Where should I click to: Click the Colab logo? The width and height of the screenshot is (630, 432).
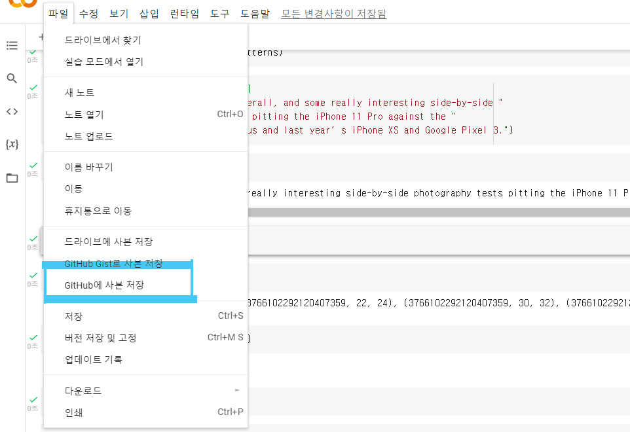20,5
